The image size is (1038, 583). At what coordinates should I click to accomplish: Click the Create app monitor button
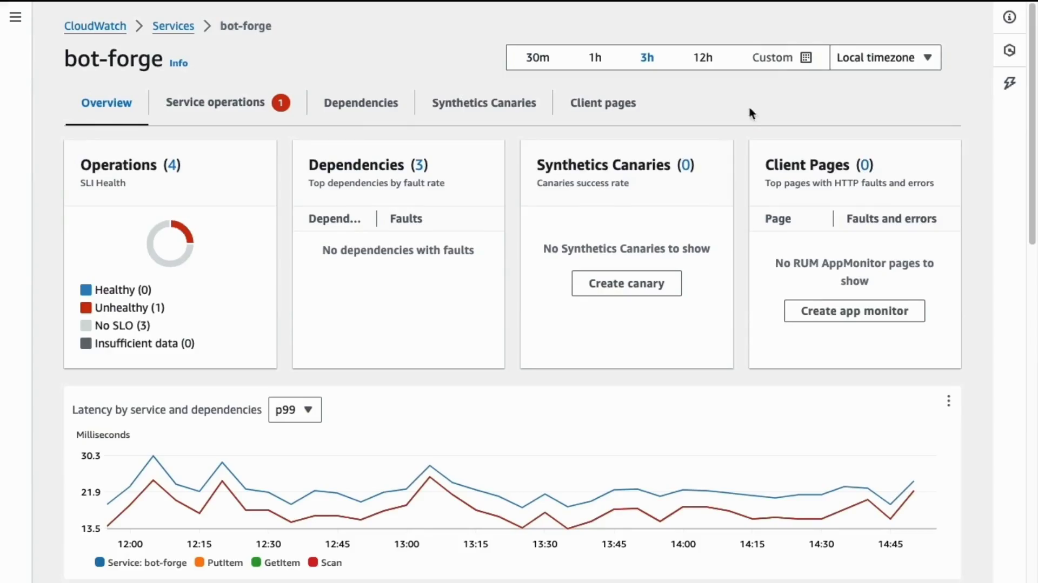[x=854, y=311]
